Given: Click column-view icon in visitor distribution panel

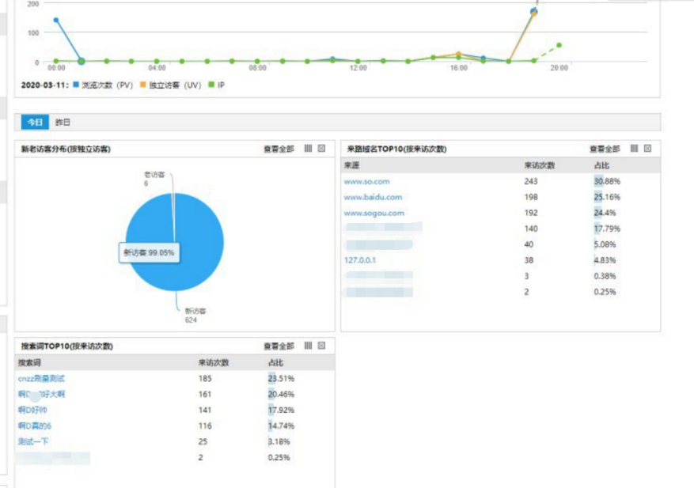Looking at the screenshot, I should tap(308, 148).
